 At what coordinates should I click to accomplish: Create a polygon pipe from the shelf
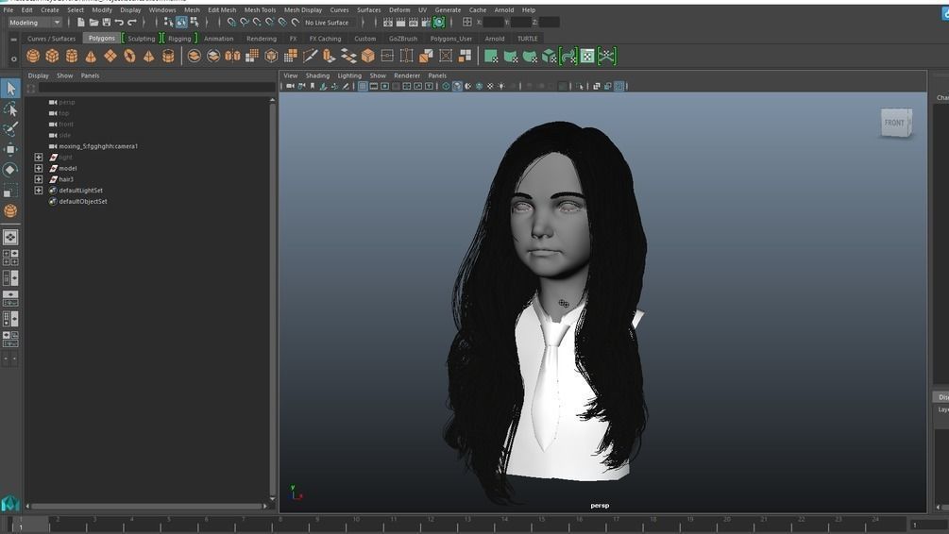168,57
